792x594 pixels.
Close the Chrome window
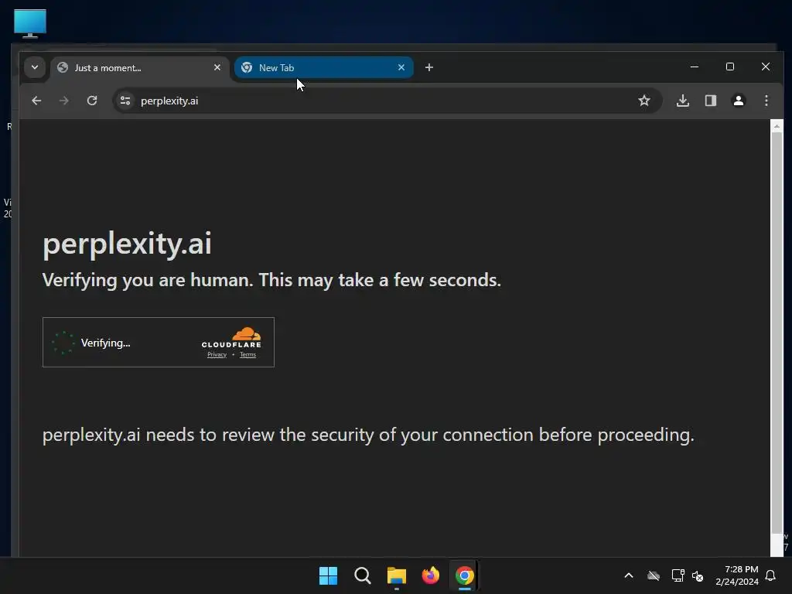click(x=766, y=67)
